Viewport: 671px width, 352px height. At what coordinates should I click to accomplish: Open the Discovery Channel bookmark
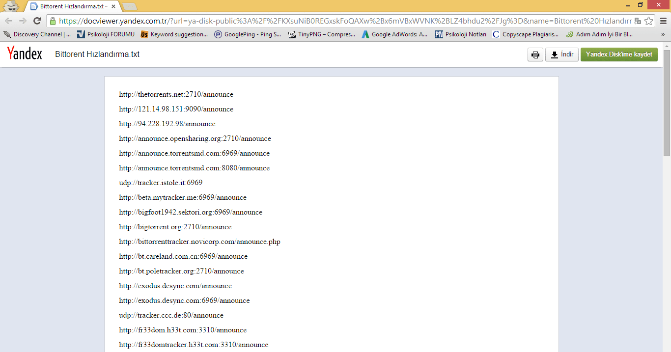point(37,34)
